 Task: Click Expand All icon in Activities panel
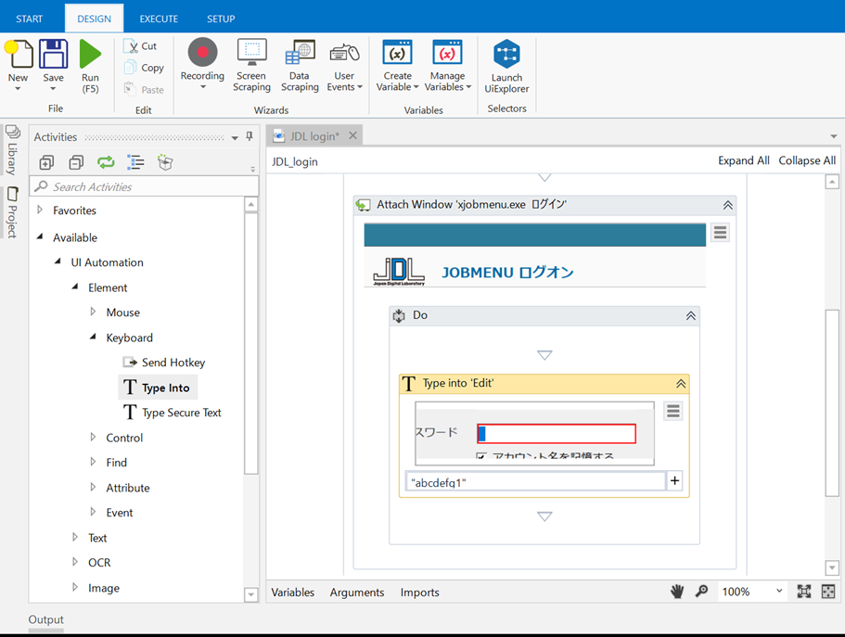pyautogui.click(x=47, y=162)
